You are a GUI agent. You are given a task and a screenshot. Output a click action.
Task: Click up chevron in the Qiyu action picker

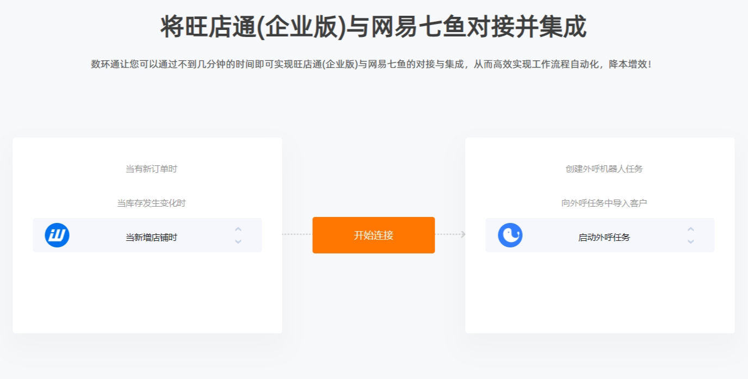(691, 229)
